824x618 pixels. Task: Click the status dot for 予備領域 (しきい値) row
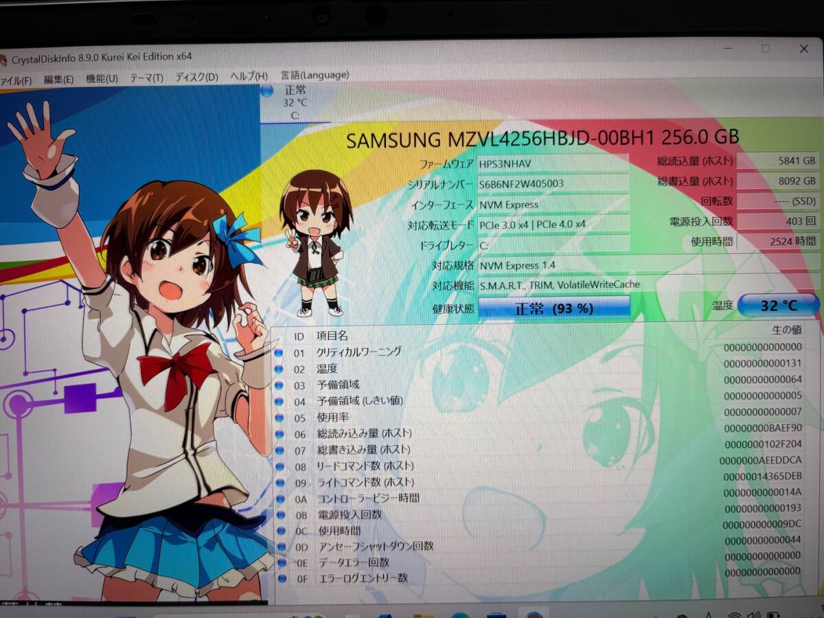click(279, 402)
